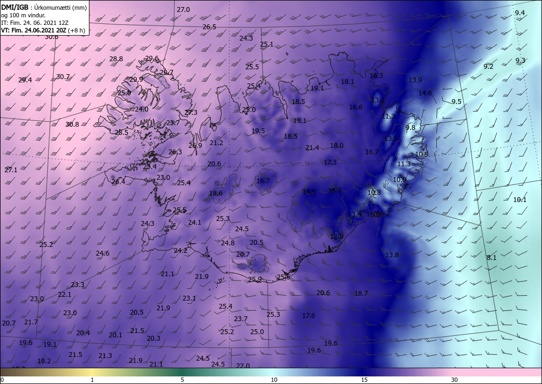Click the 30.7 value on the map
Screen dimensions: 542x384
(x=63, y=77)
